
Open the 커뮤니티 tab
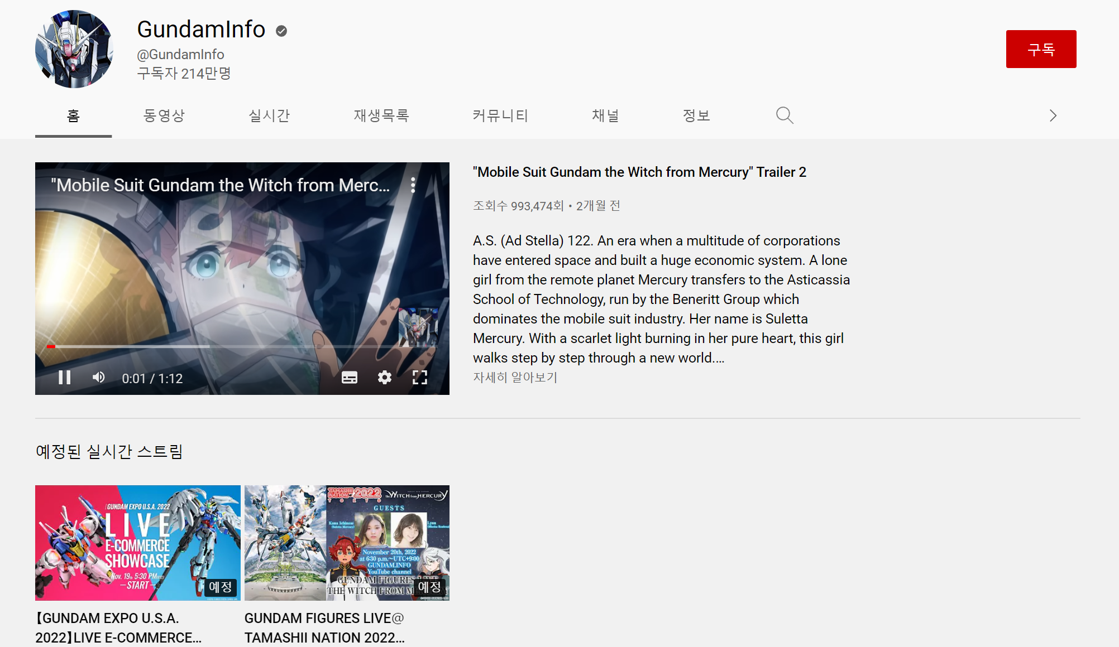pos(500,115)
